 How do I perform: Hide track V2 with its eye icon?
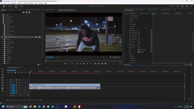point(19,83)
